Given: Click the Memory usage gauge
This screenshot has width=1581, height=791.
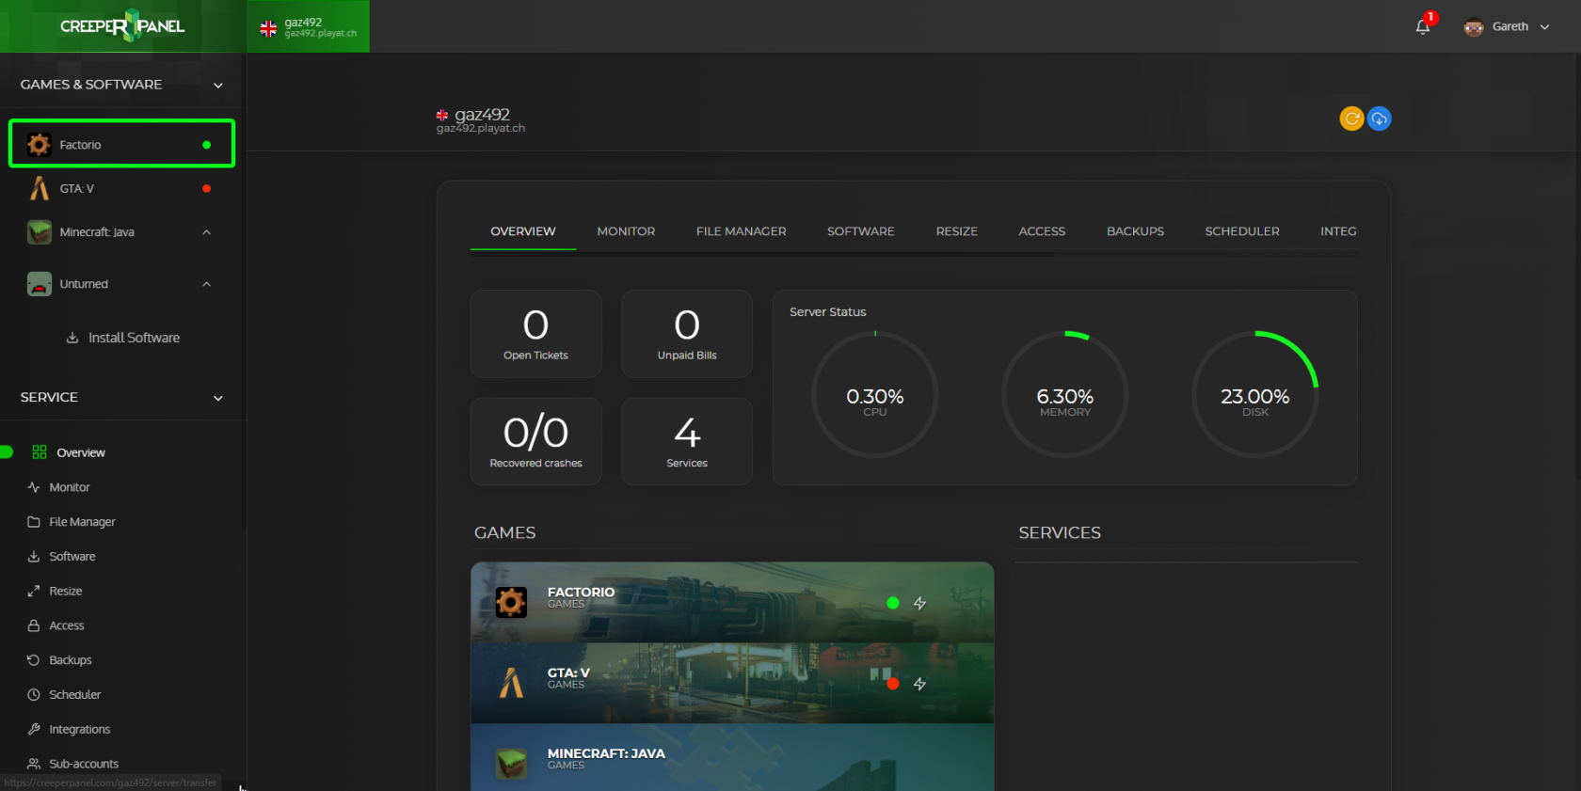Looking at the screenshot, I should [1065, 394].
